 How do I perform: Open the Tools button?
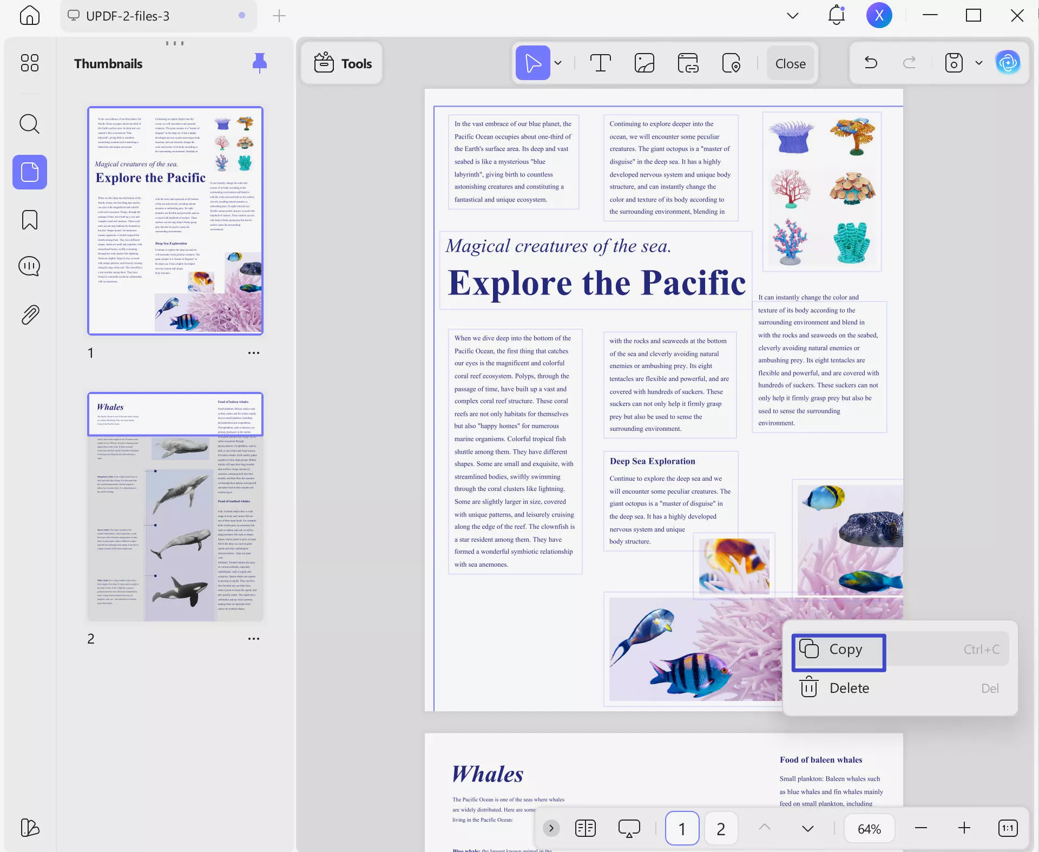tap(341, 63)
